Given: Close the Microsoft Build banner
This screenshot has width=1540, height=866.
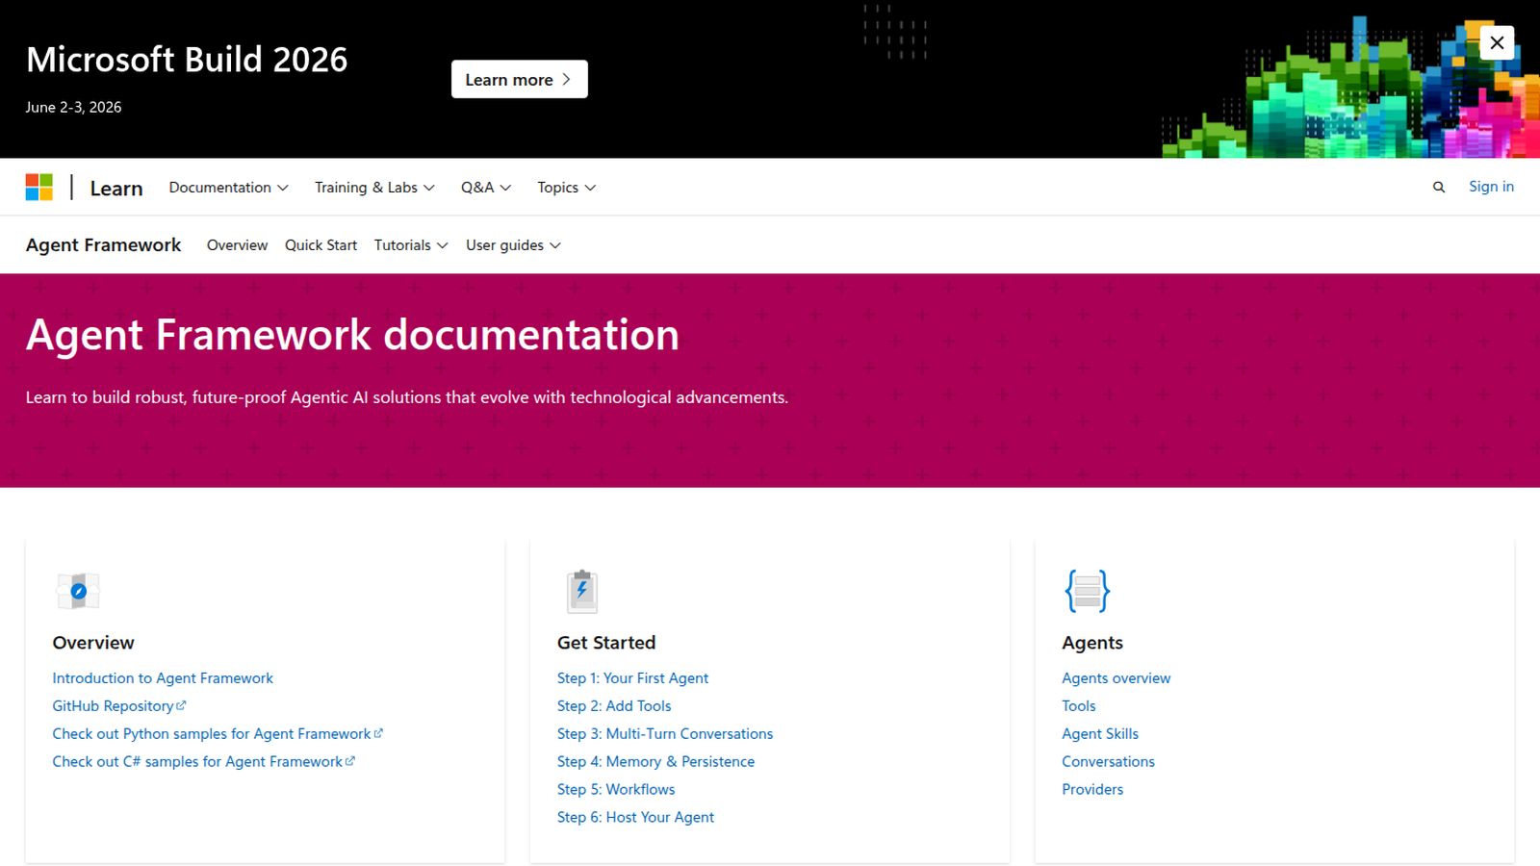Looking at the screenshot, I should pyautogui.click(x=1497, y=42).
